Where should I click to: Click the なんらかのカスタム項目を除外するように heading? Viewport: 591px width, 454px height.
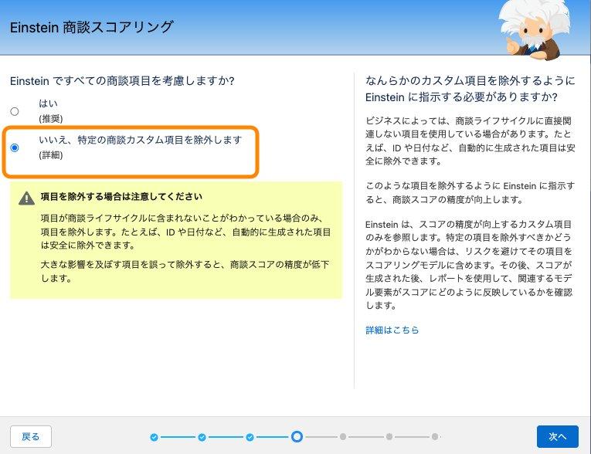pos(470,89)
